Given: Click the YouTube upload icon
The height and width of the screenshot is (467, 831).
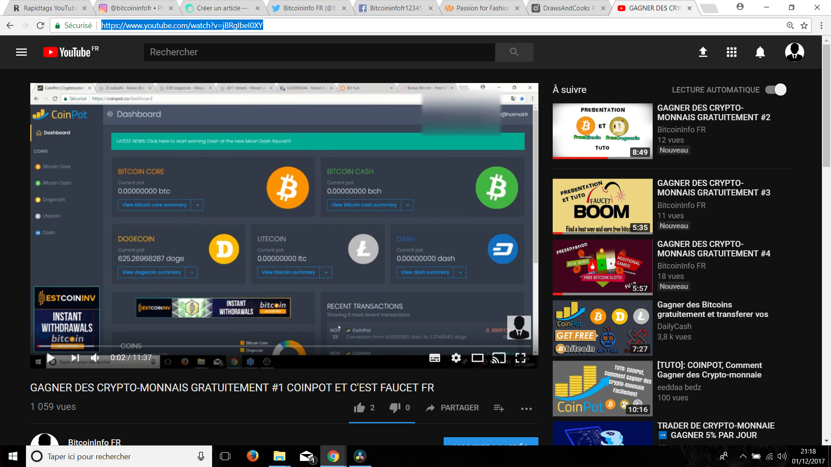Looking at the screenshot, I should [703, 52].
